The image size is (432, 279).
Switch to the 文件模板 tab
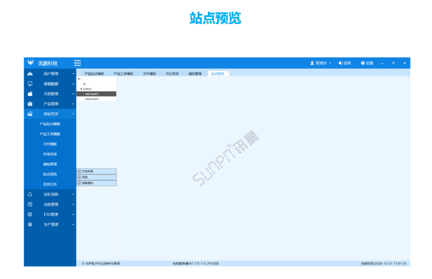149,74
